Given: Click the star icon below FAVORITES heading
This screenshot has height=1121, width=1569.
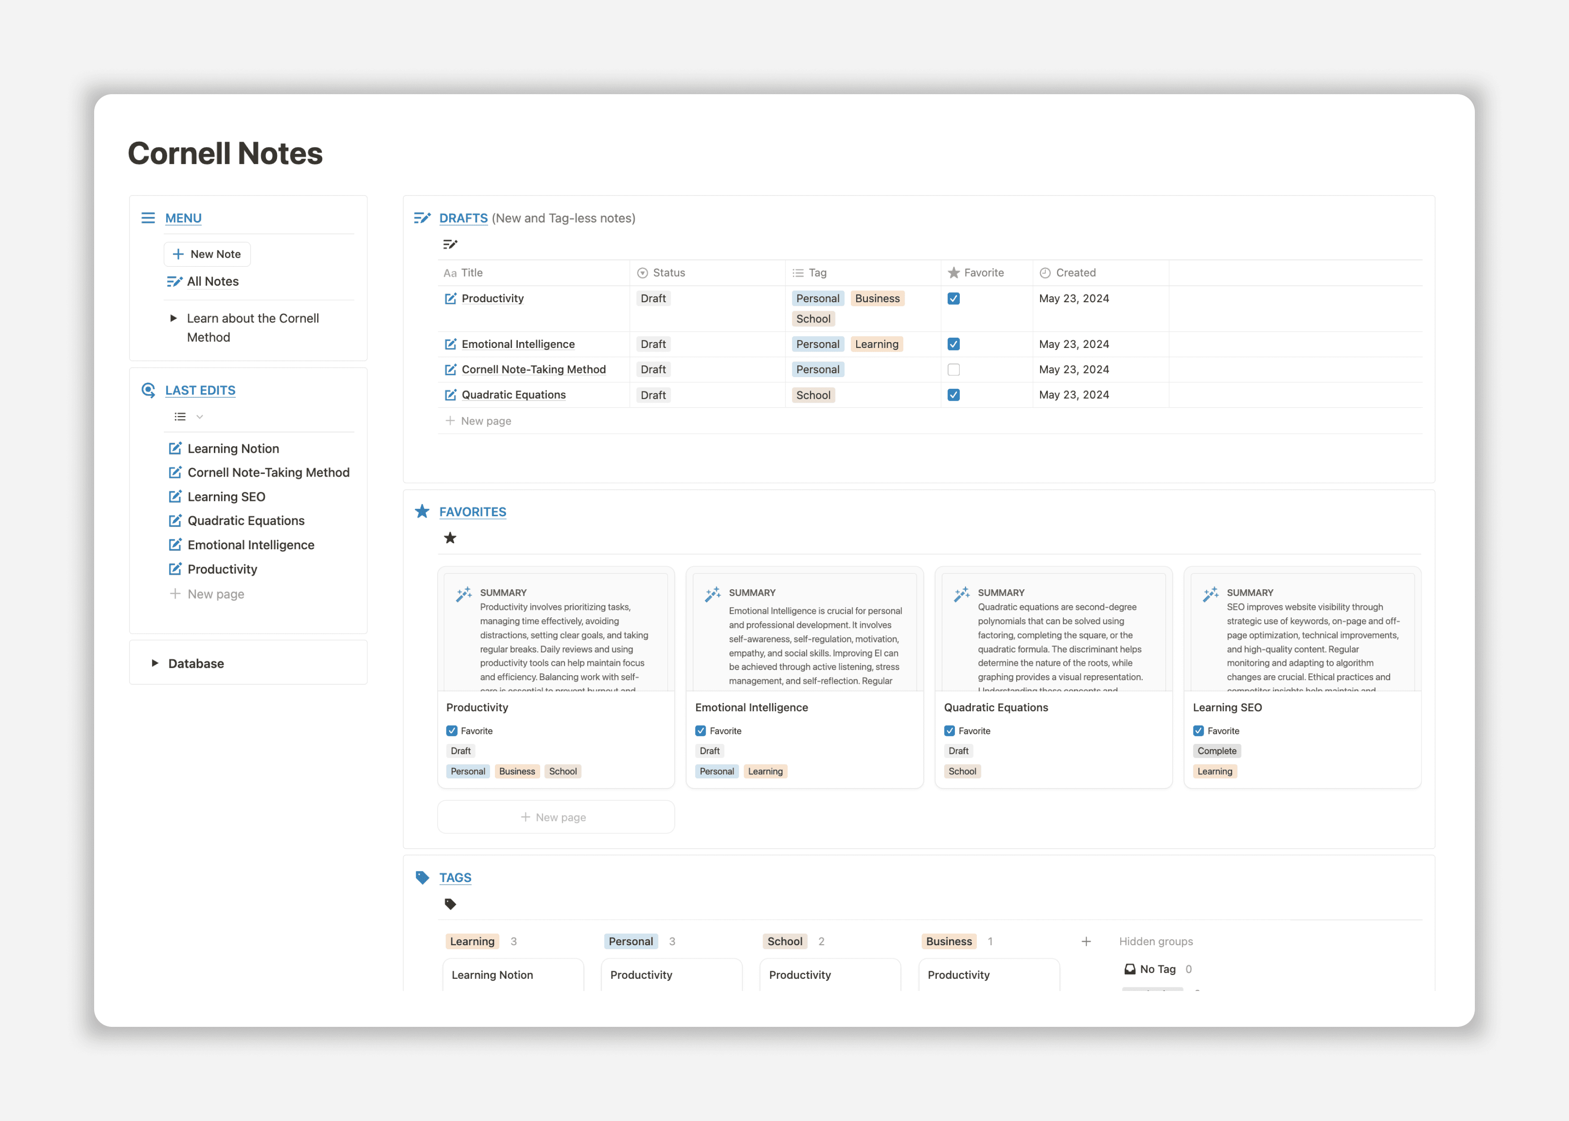Looking at the screenshot, I should pyautogui.click(x=450, y=538).
